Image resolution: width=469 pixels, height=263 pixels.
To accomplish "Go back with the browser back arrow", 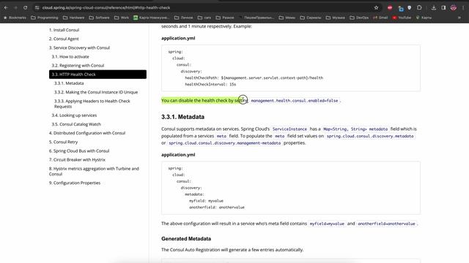I will click(x=6, y=8).
